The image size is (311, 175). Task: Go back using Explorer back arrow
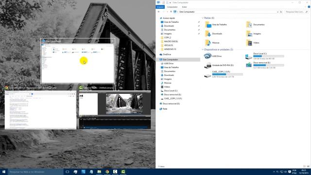click(159, 12)
